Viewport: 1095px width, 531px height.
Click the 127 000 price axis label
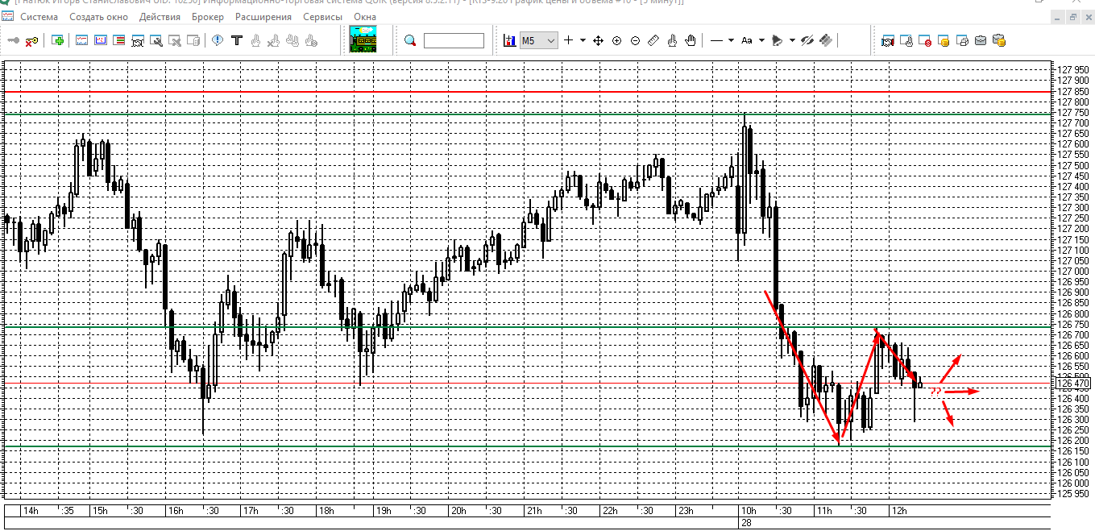tap(1072, 271)
